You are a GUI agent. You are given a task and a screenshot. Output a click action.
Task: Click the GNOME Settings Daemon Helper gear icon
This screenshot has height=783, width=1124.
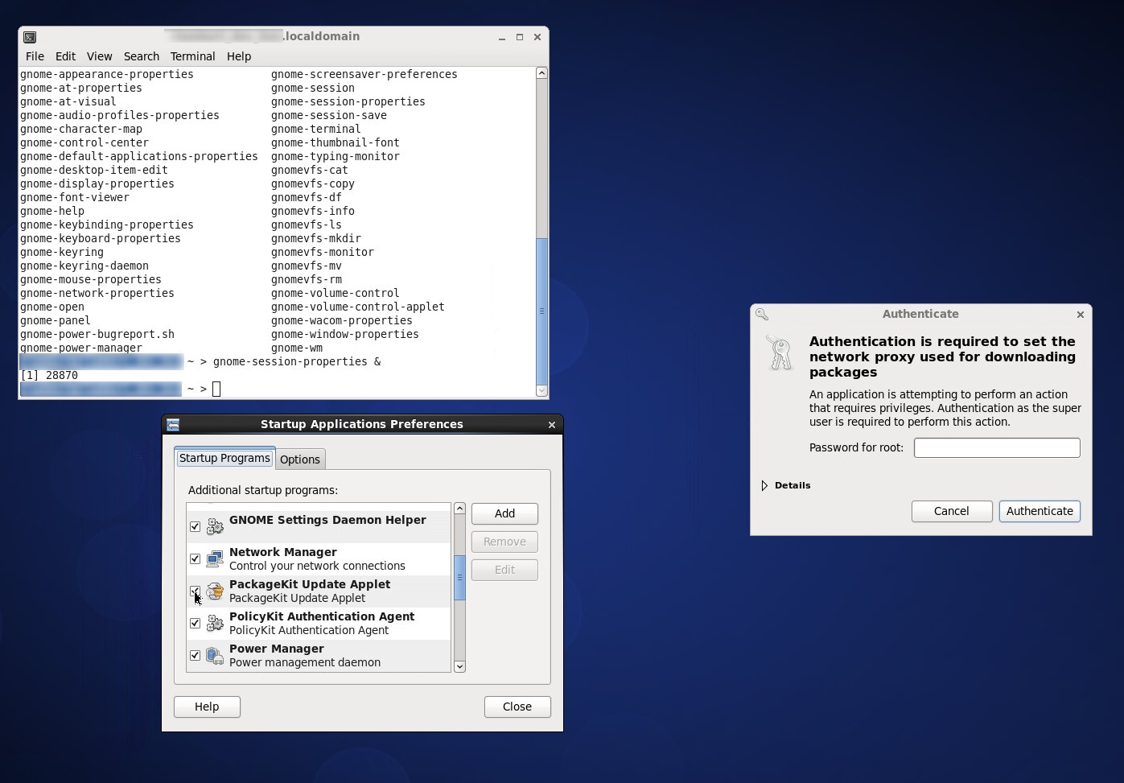215,526
